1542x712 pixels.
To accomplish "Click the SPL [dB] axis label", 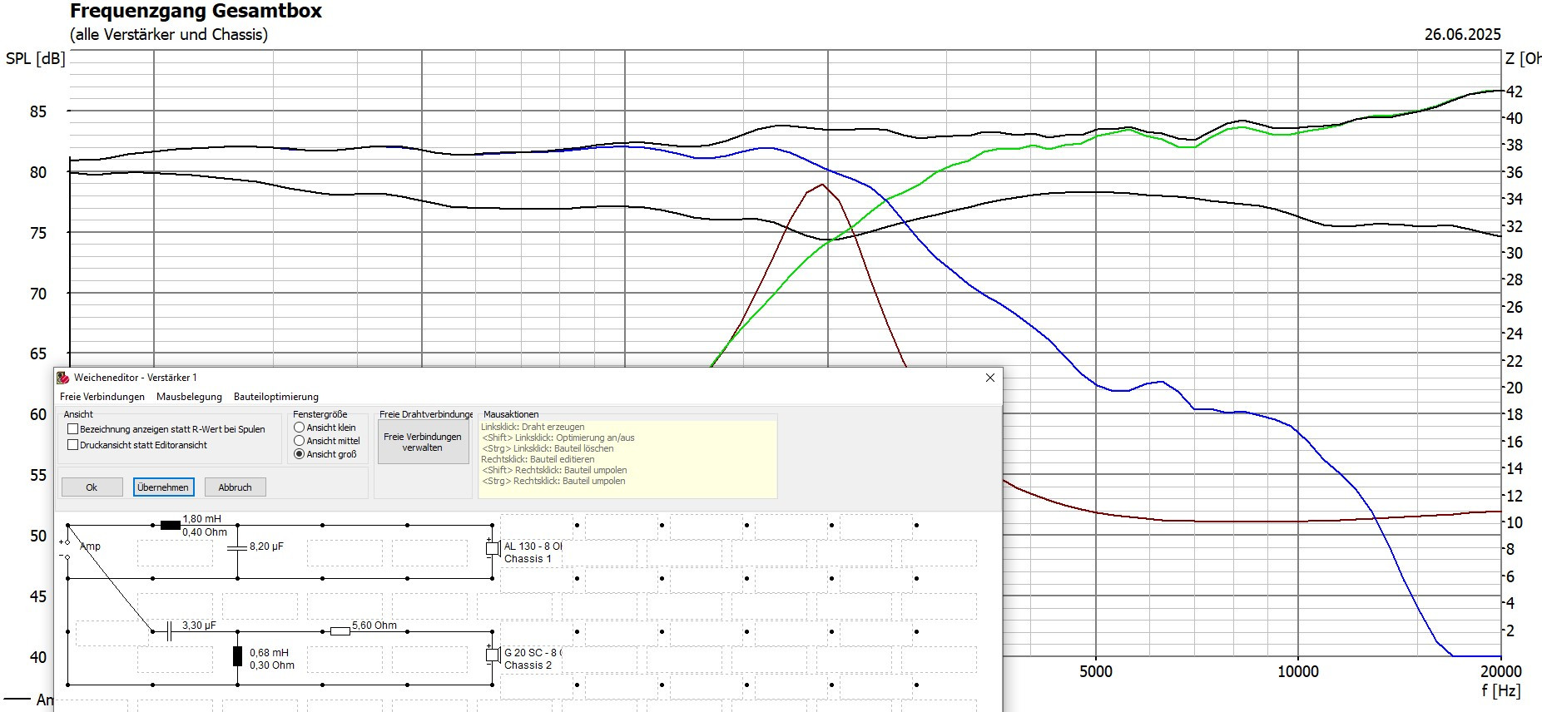I will [x=35, y=59].
